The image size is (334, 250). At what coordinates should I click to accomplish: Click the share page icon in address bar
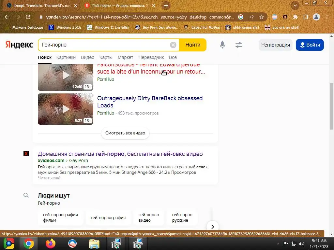pyautogui.click(x=251, y=17)
